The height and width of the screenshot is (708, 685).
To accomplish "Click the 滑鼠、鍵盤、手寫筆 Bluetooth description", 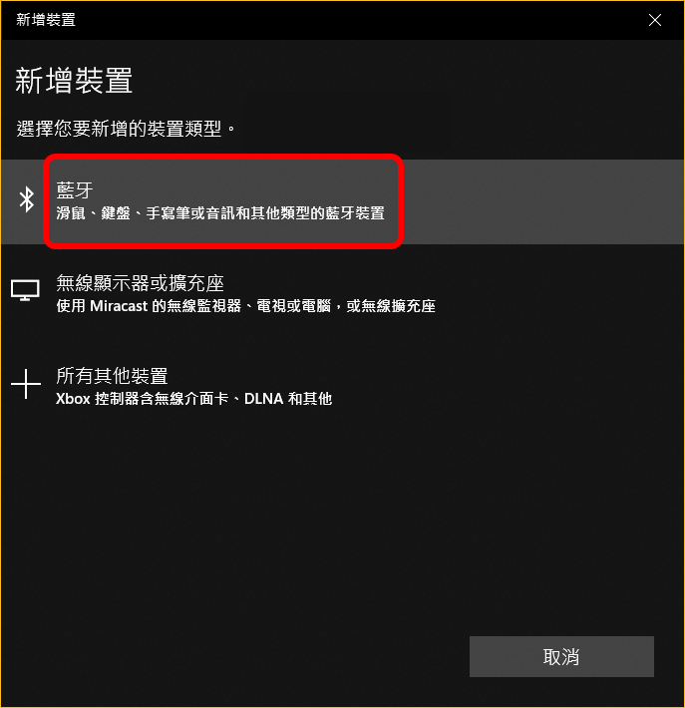I will [220, 213].
